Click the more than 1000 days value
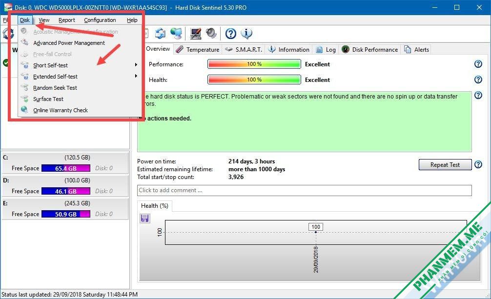 point(256,169)
